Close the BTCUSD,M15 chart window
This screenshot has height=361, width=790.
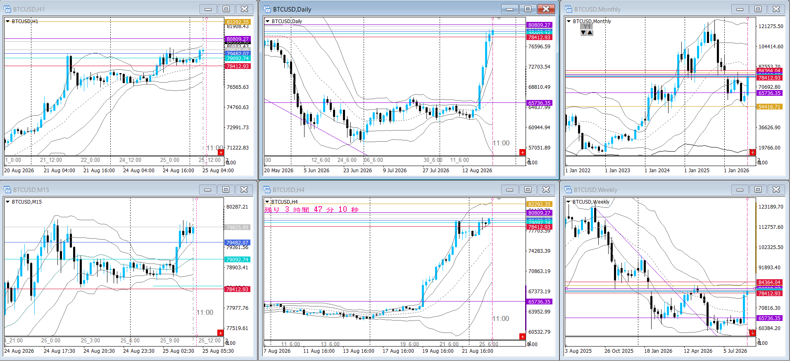pyautogui.click(x=244, y=190)
